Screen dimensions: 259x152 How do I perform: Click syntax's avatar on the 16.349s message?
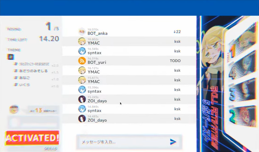tap(82, 51)
